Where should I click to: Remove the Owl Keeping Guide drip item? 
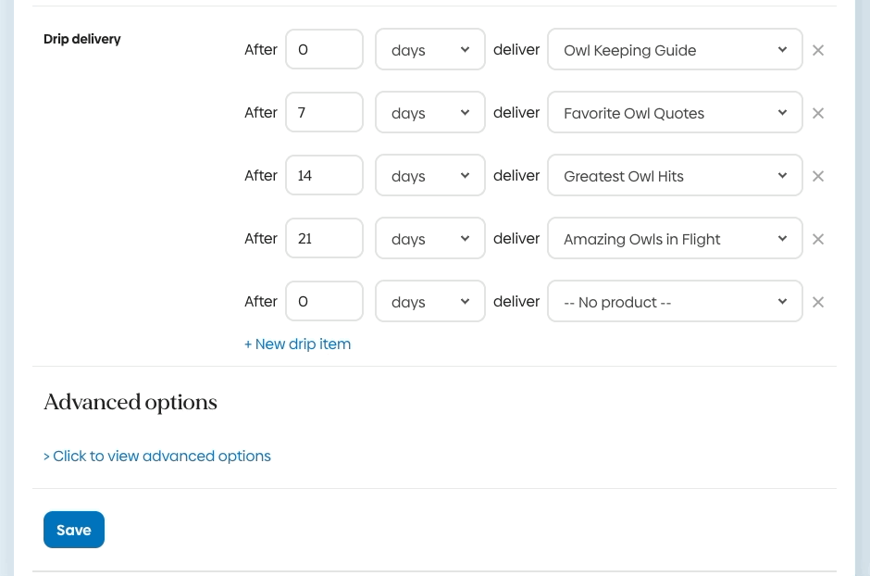tap(818, 50)
